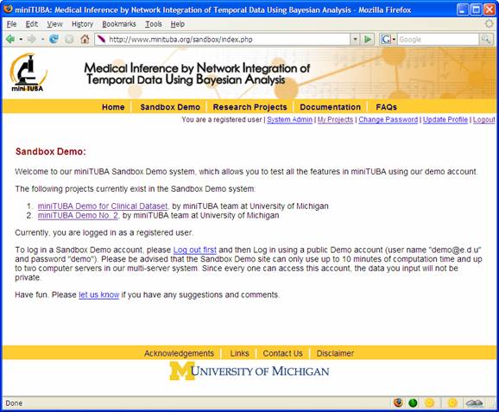The image size is (499, 412).
Task: Click the Firefox icon in status bar
Action: [398, 402]
